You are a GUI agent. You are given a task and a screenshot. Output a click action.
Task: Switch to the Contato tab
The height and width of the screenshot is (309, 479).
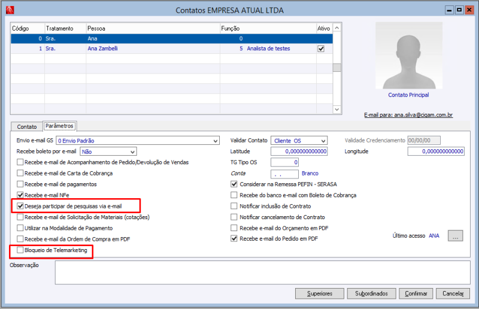(27, 126)
